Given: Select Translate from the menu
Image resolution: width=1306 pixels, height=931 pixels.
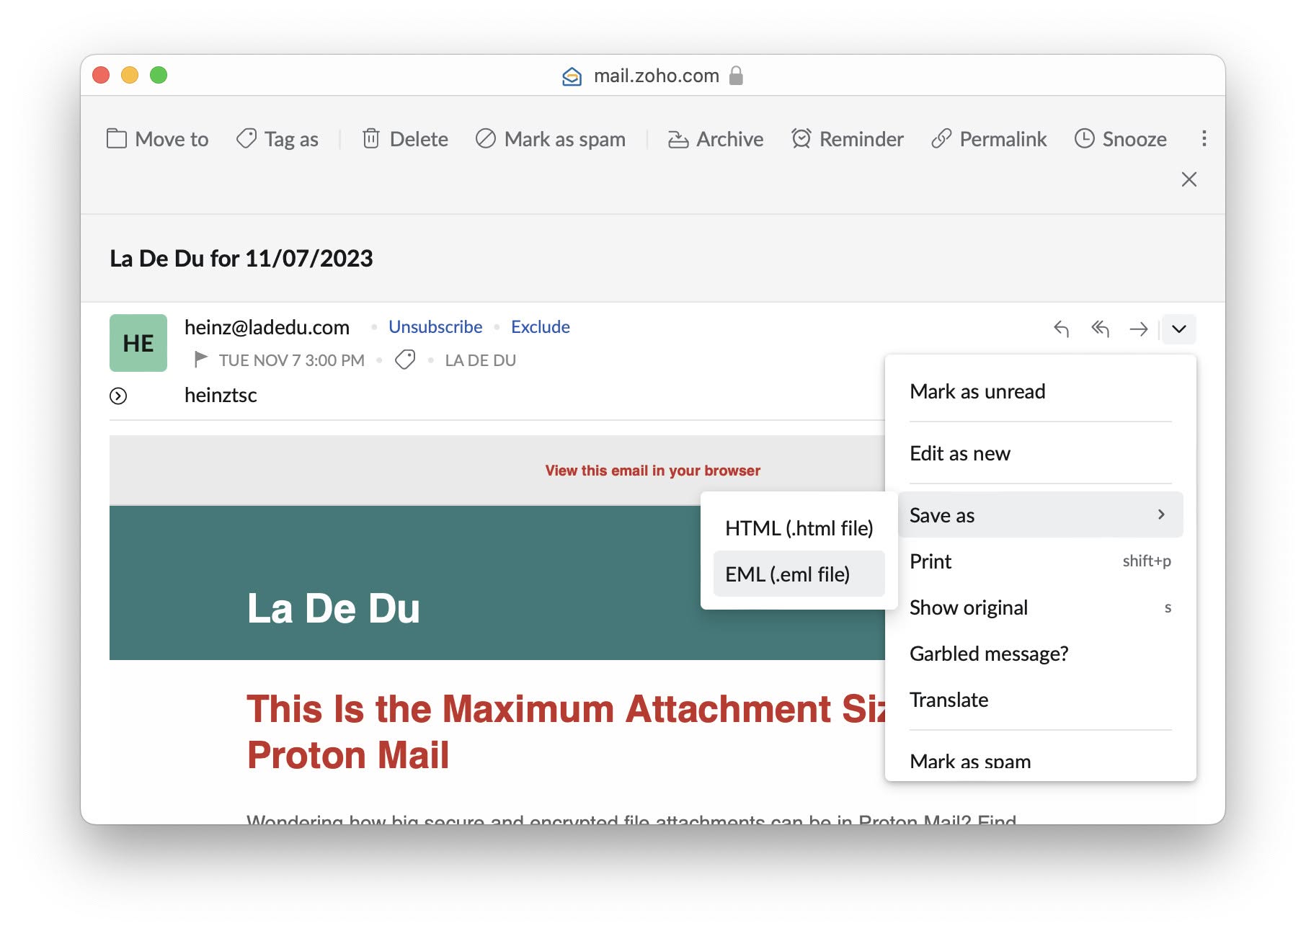Looking at the screenshot, I should [1041, 700].
